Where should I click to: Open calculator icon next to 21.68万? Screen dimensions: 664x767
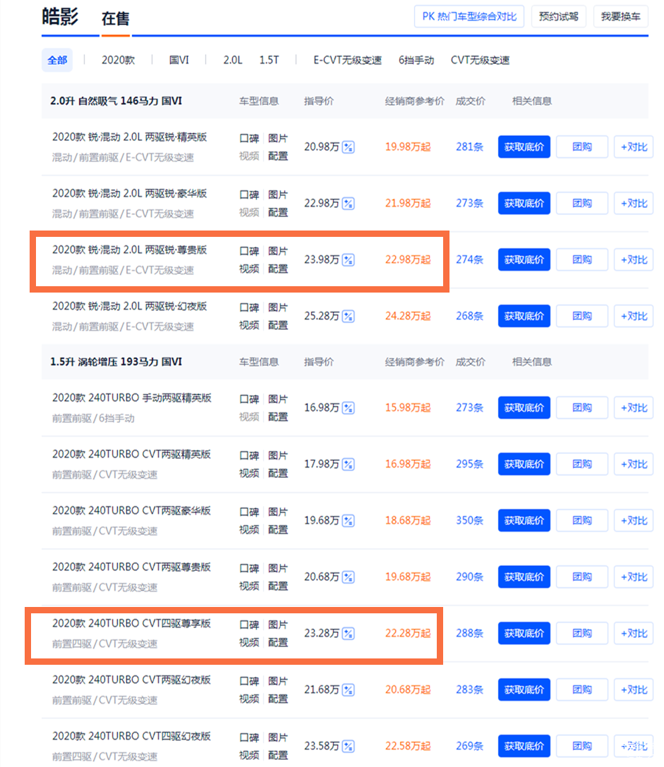point(348,690)
